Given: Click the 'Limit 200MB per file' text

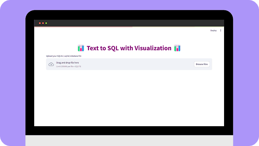Looking at the screenshot, I should (x=65, y=66).
